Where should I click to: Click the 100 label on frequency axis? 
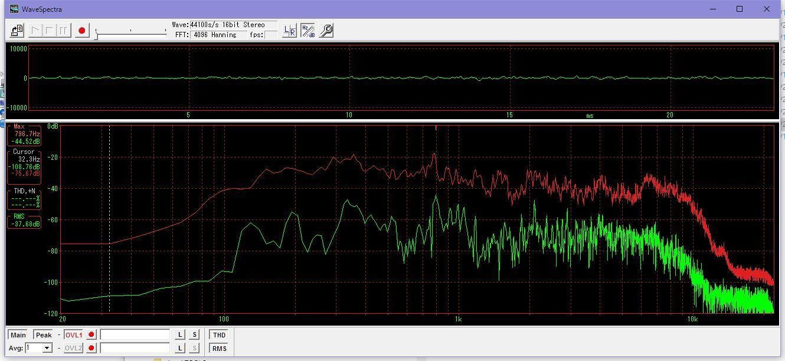(223, 319)
